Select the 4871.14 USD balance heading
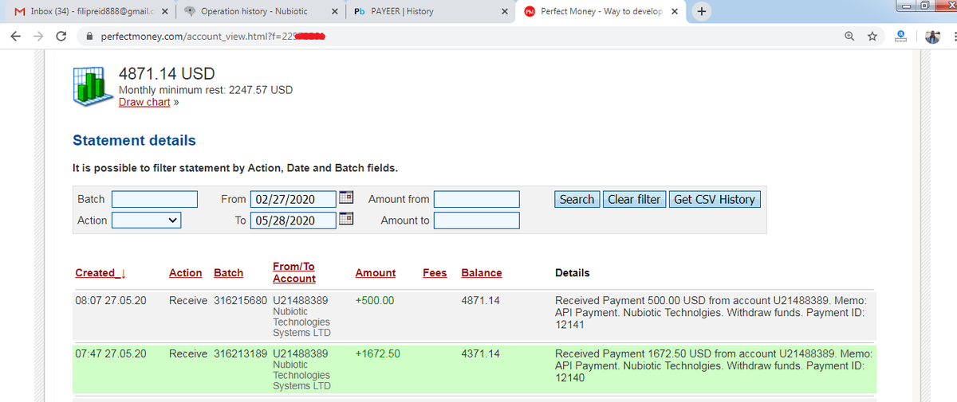The width and height of the screenshot is (957, 402). coord(167,74)
